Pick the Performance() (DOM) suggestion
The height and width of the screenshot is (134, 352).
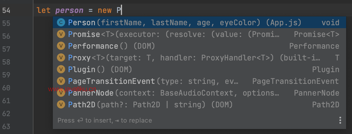click(x=198, y=46)
